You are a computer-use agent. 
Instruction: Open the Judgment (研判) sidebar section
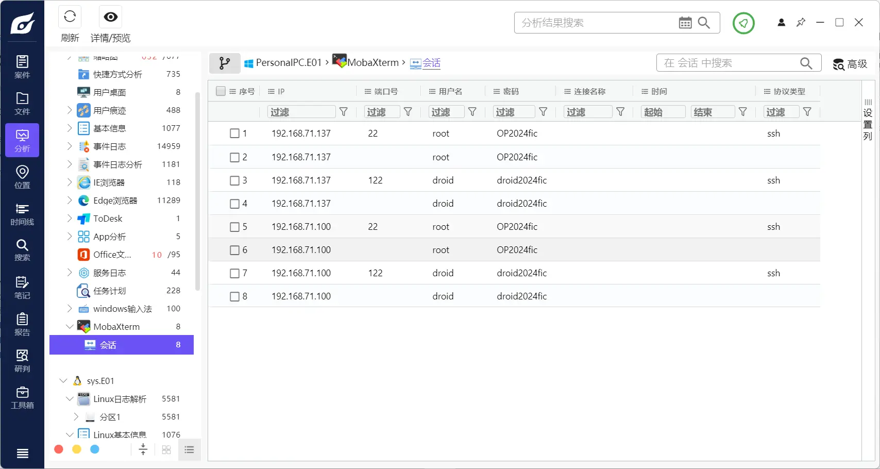coord(22,361)
